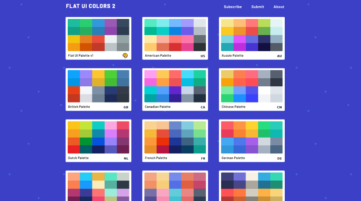361x201 pixels.
Task: Pick the yellow swatch in Flat UI Palette v1
Action: tap(74, 39)
